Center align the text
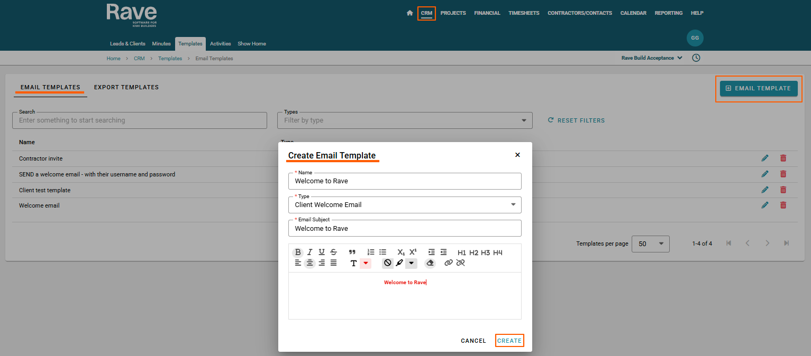811x356 pixels. 310,263
